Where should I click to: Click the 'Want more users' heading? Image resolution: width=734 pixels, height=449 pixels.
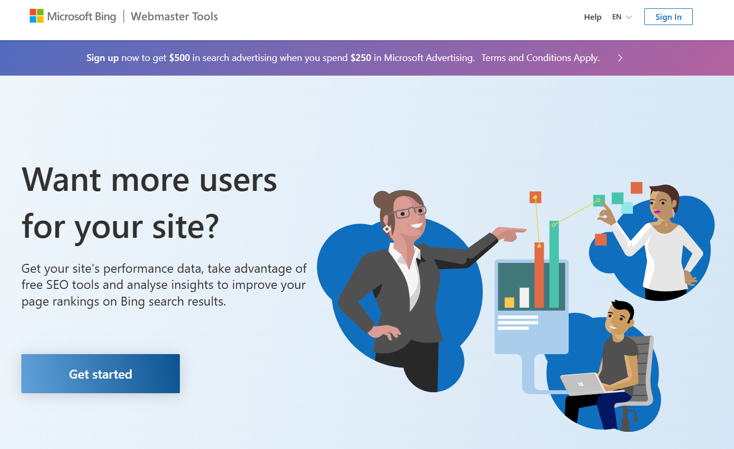click(x=149, y=203)
